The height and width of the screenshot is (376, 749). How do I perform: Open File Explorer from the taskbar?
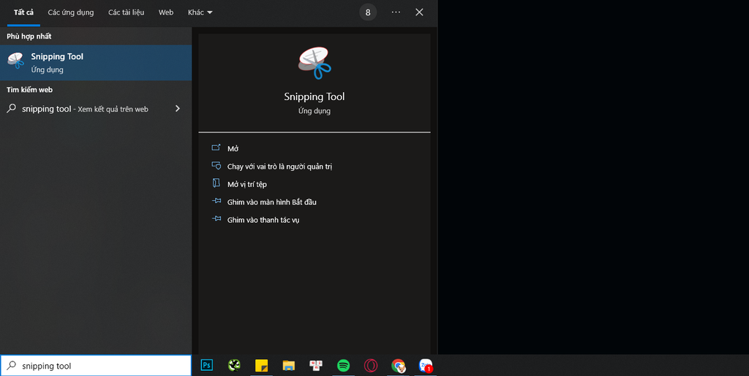288,366
